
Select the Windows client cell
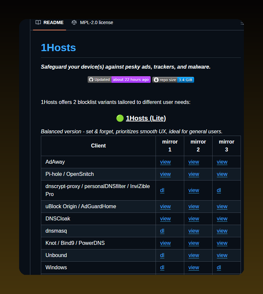click(98, 268)
